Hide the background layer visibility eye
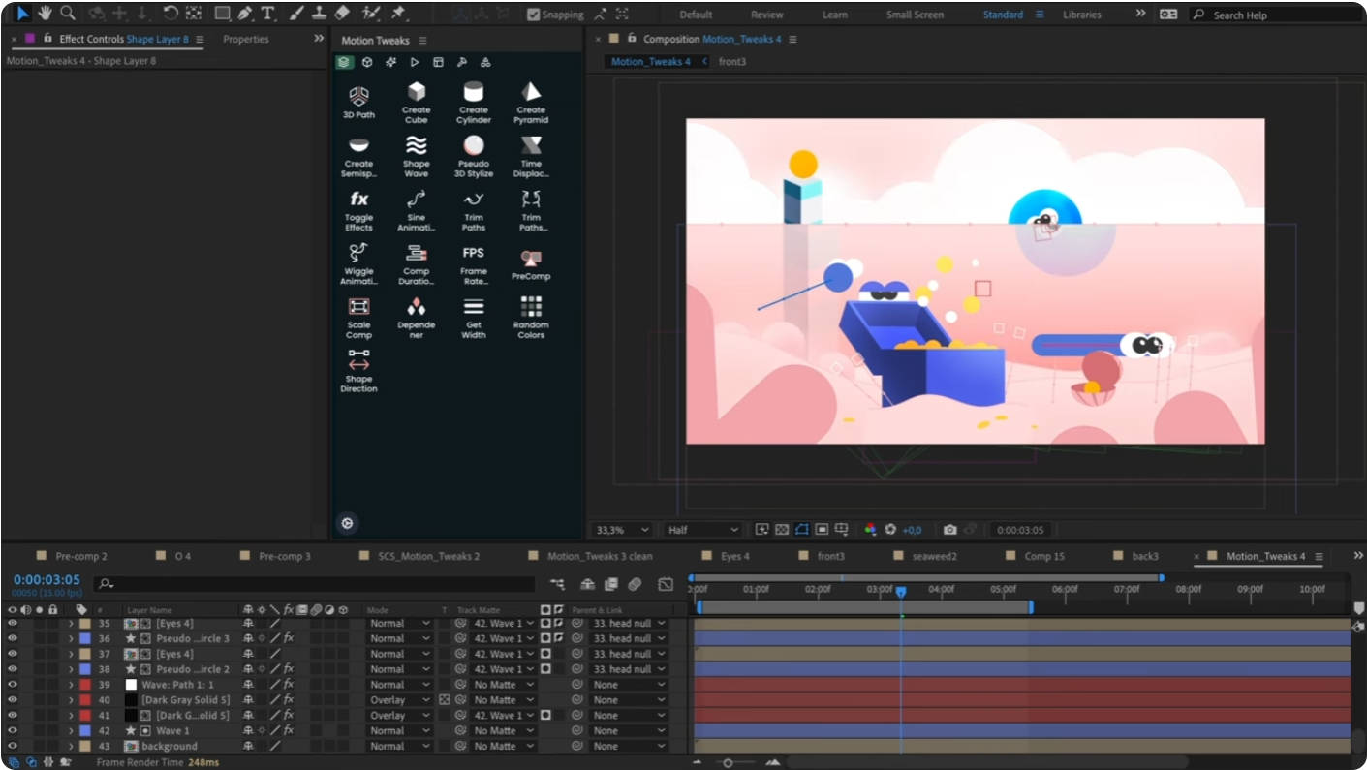This screenshot has width=1367, height=770. (11, 746)
